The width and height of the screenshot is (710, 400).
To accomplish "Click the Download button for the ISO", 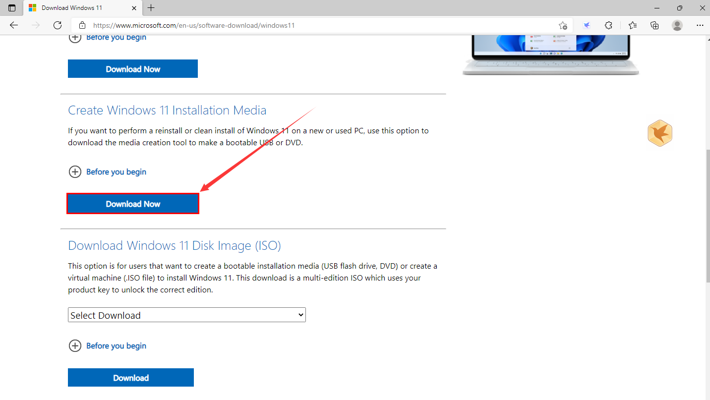I will [x=130, y=377].
